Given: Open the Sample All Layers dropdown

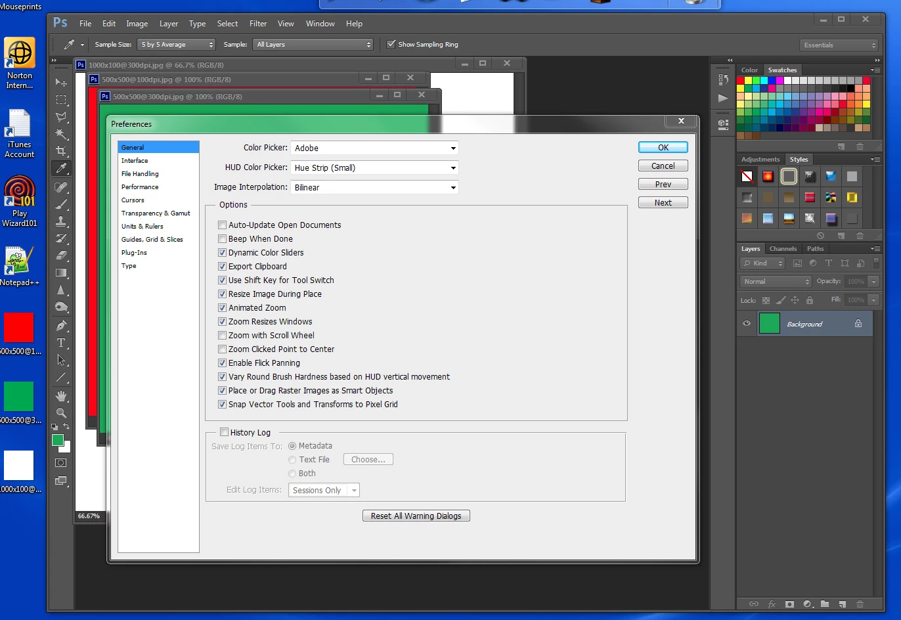Looking at the screenshot, I should (x=313, y=45).
